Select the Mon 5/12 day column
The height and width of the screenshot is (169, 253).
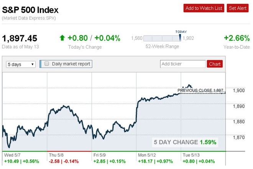click(159, 158)
